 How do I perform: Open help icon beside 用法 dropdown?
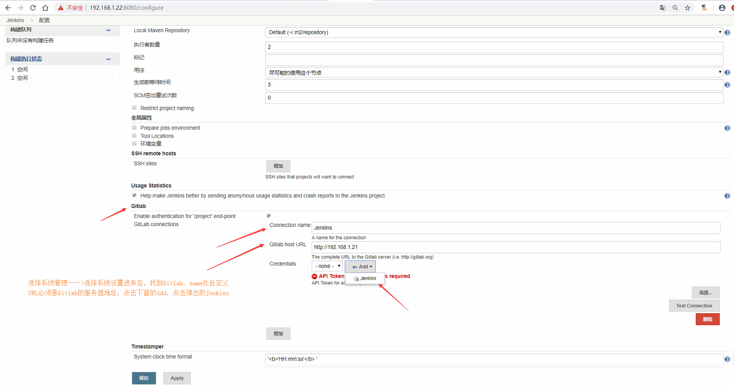pyautogui.click(x=727, y=72)
